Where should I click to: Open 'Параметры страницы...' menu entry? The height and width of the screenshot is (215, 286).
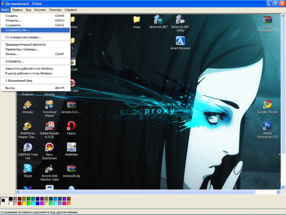(x=35, y=49)
